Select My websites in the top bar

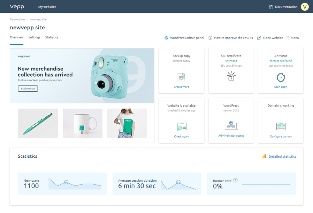click(47, 7)
